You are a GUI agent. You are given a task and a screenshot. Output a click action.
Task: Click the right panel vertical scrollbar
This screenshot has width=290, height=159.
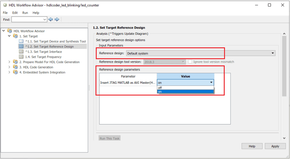(284, 66)
